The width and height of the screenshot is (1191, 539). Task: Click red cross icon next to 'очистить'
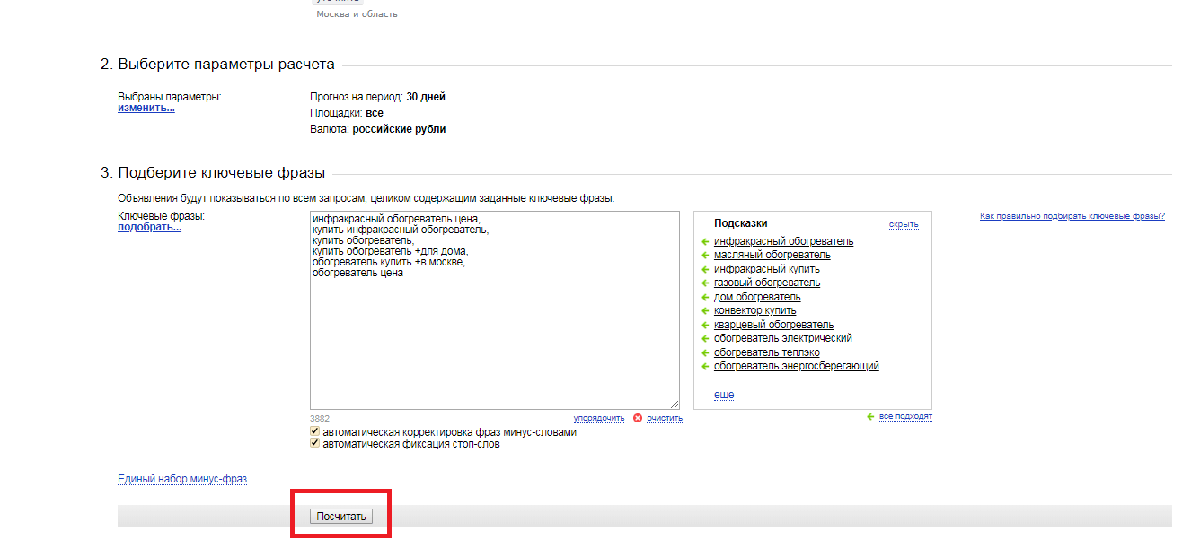[x=638, y=418]
